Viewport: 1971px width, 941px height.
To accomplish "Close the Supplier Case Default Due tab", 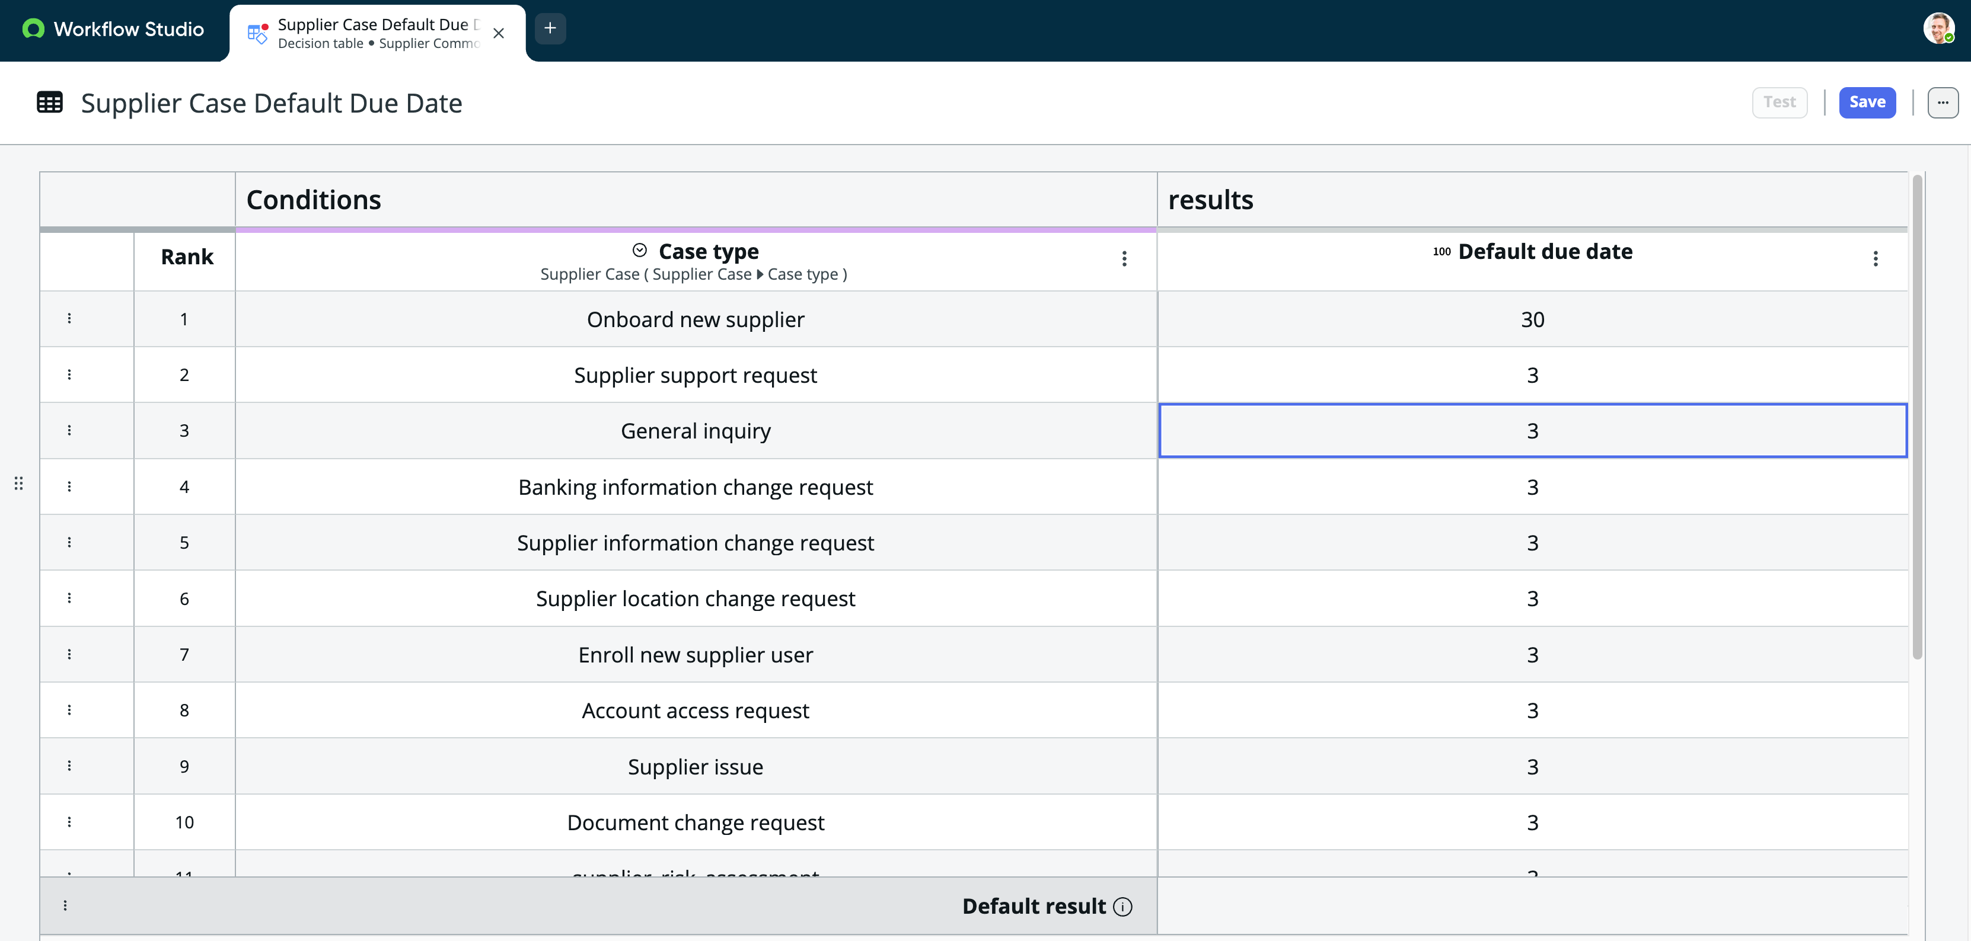I will [498, 34].
